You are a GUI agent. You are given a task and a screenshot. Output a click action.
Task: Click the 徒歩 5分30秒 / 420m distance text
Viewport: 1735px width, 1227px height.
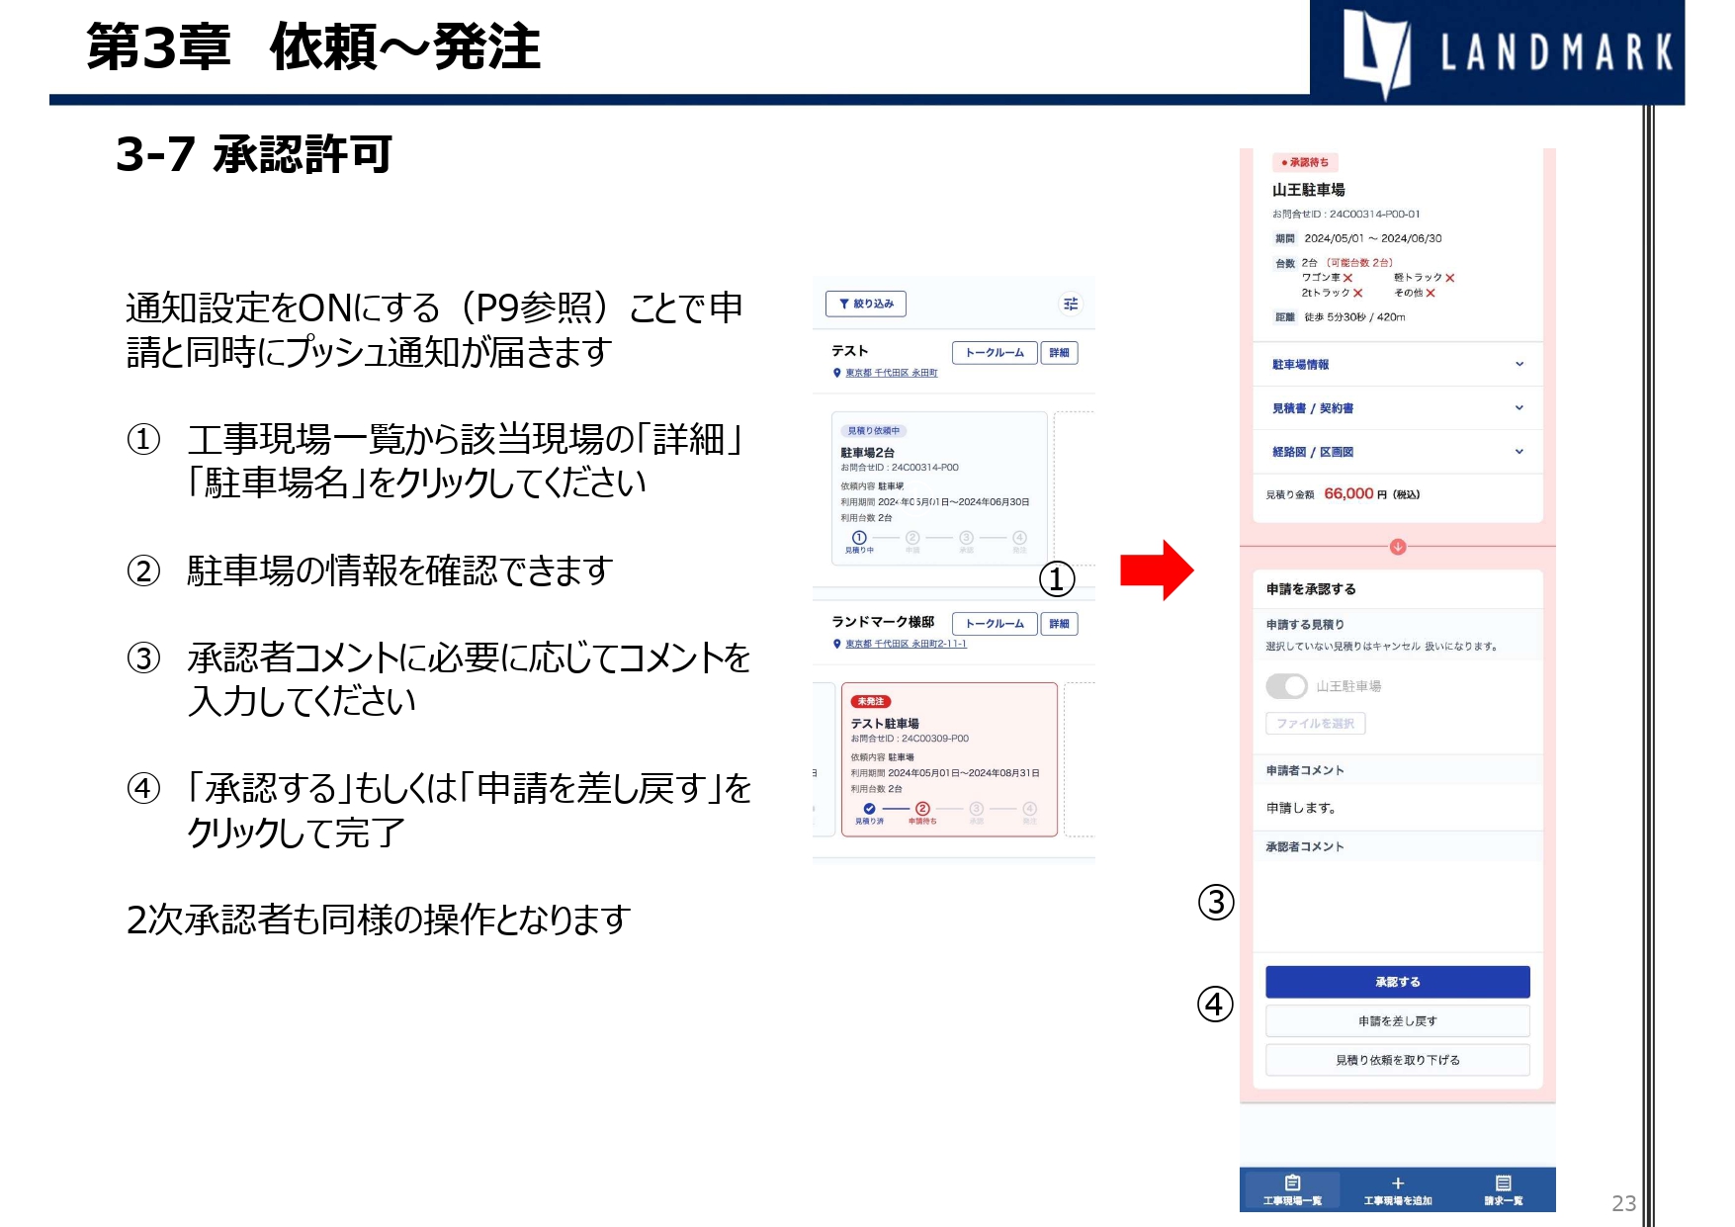[1354, 317]
